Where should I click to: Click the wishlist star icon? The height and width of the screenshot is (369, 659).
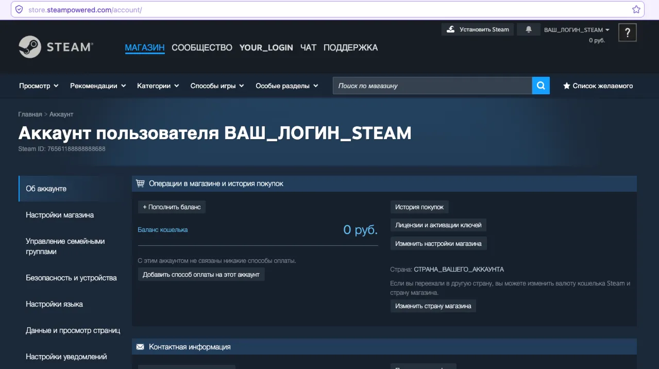coord(566,86)
